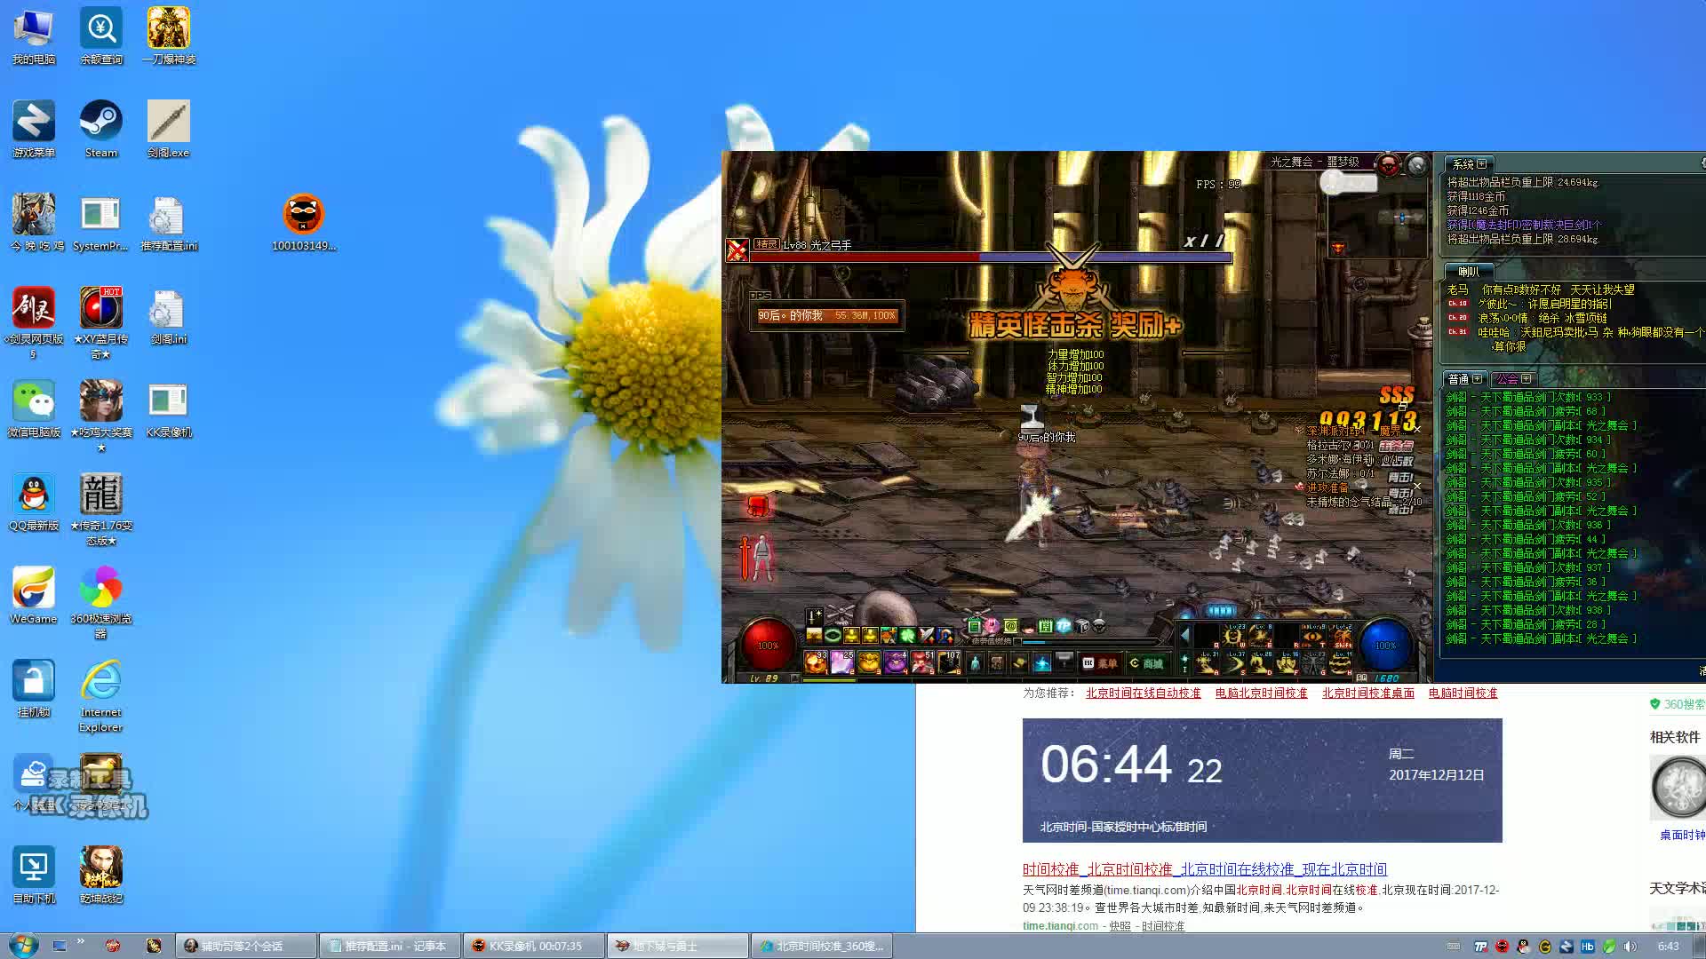Use quick slot 1 potion item
Image resolution: width=1706 pixels, height=959 pixels.
(x=816, y=662)
